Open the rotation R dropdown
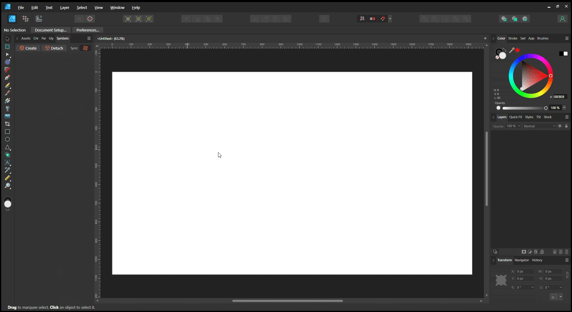Screen dimensions: 572x312 click(x=532, y=287)
